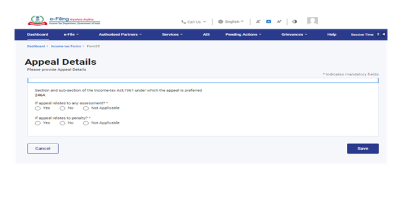Toggle the high contrast mode icon
411x209 pixels.
[295, 21]
